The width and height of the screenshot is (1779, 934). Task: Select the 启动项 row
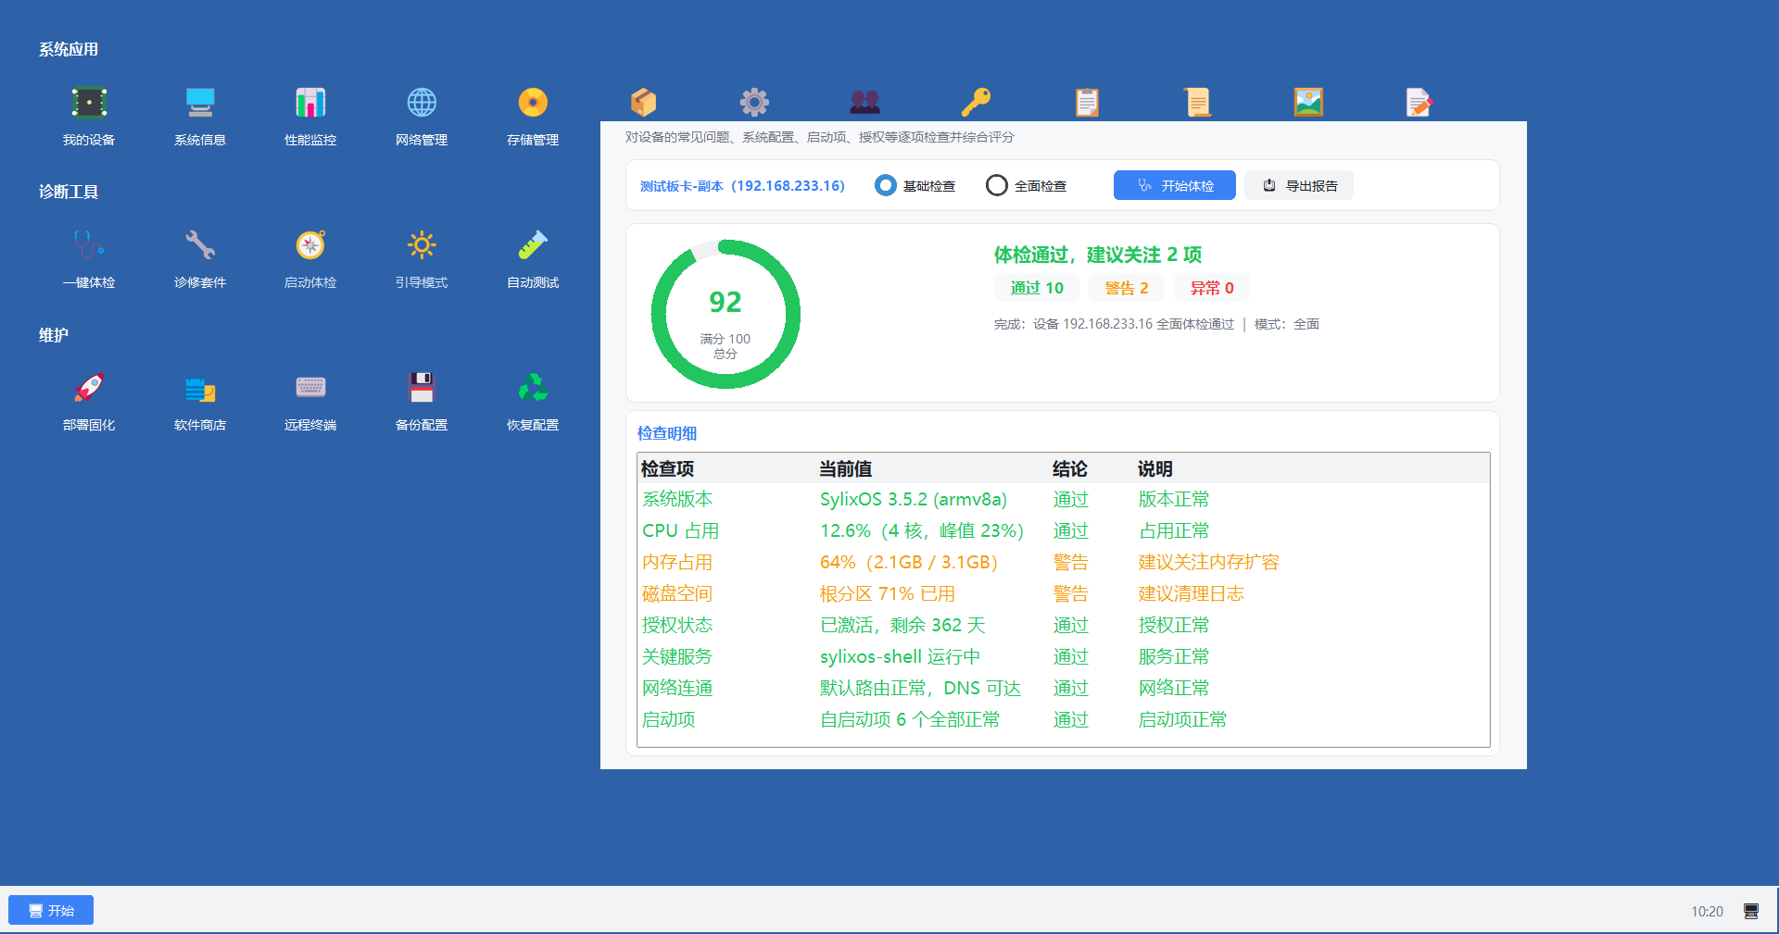(1064, 720)
